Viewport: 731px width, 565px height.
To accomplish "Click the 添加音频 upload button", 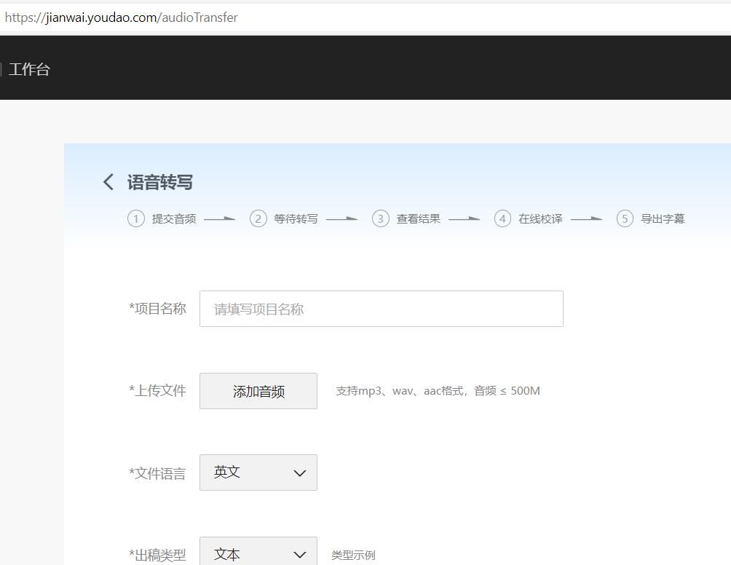I will point(258,391).
